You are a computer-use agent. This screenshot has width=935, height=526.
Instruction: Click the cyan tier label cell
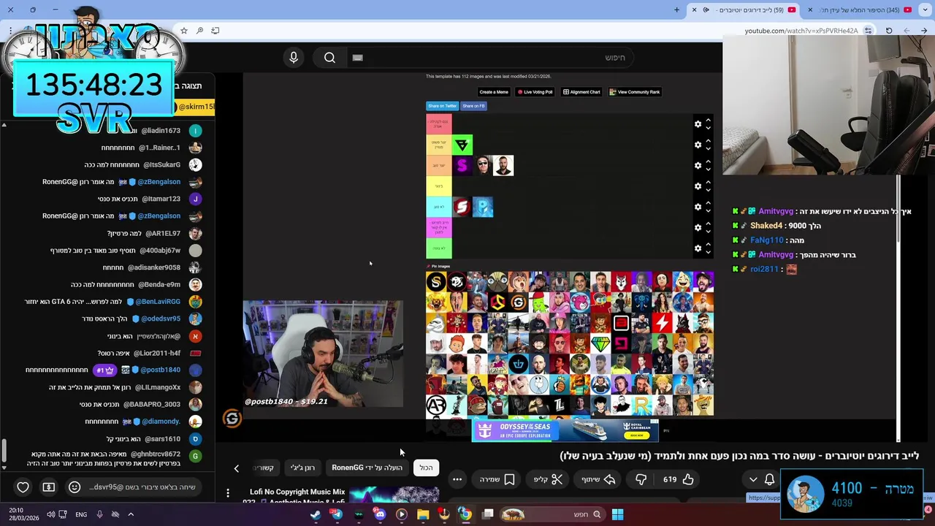[439, 207]
